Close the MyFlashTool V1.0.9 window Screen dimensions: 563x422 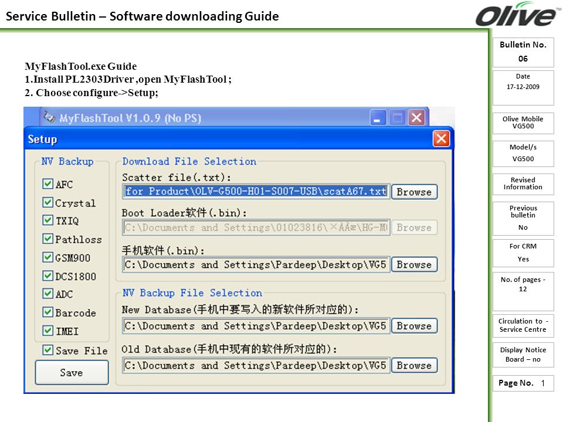click(x=417, y=118)
